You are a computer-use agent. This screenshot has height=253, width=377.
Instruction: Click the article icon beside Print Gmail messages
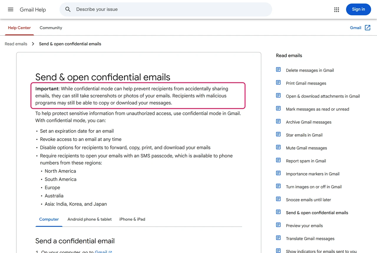(x=278, y=82)
